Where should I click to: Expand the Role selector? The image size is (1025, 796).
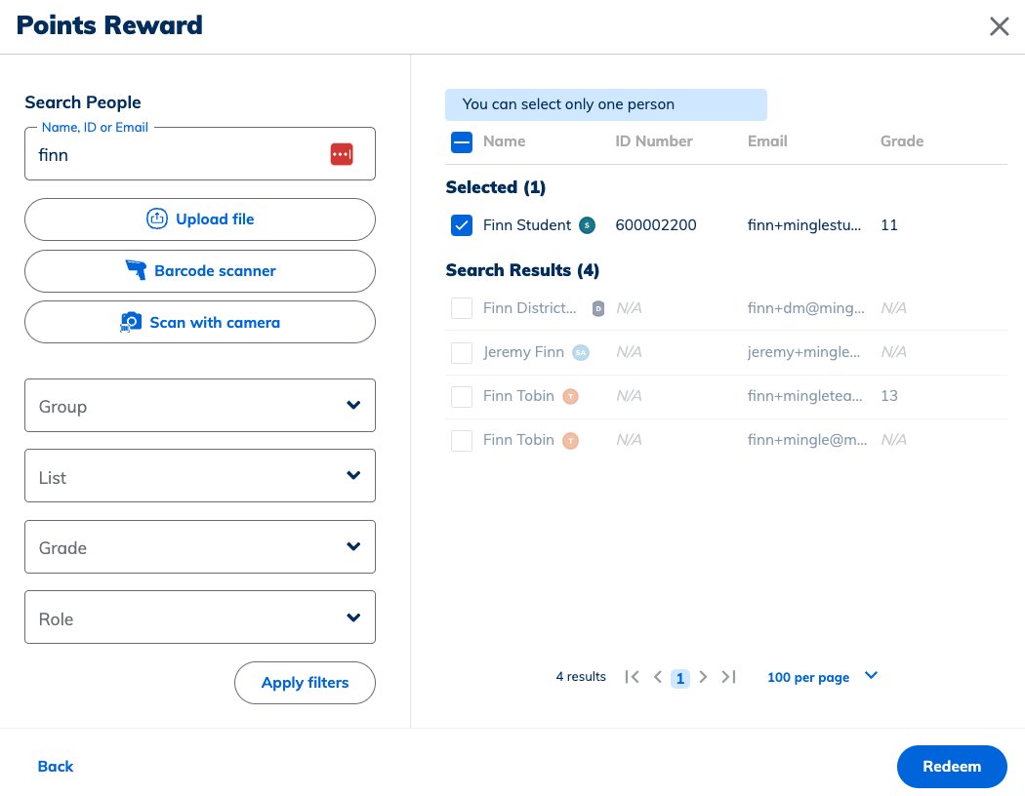[200, 617]
